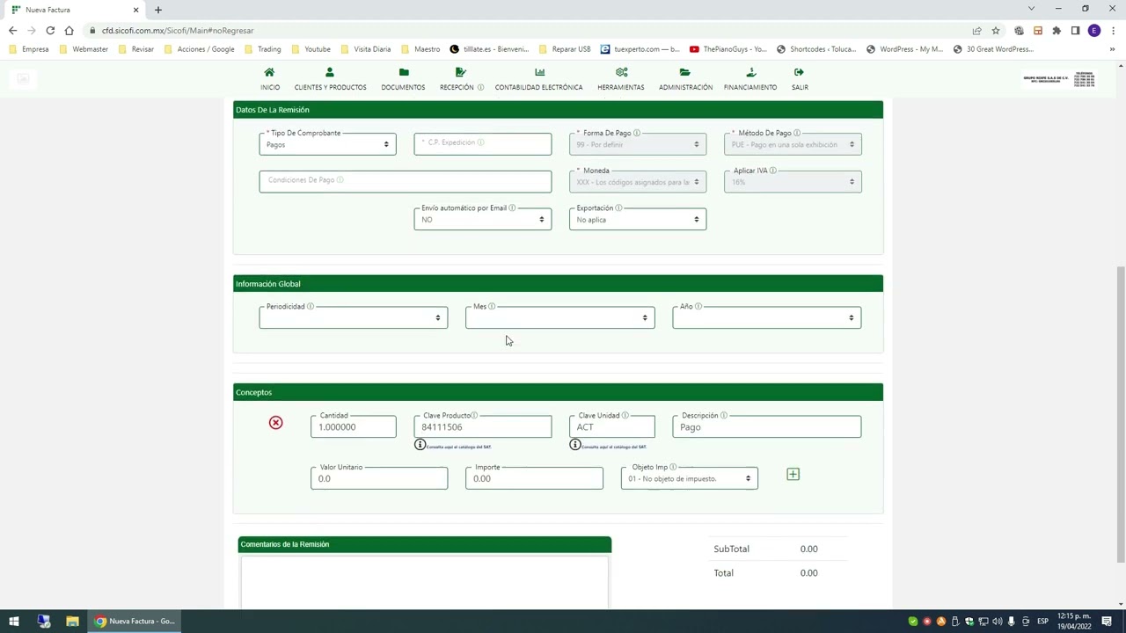This screenshot has height=633, width=1126.
Task: Expand Año dropdown
Action: click(766, 318)
